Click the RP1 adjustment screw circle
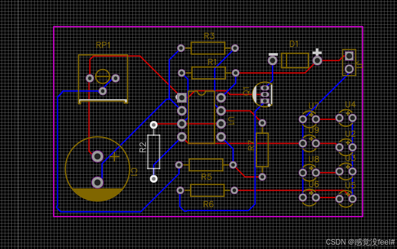The width and height of the screenshot is (397, 249). [102, 76]
